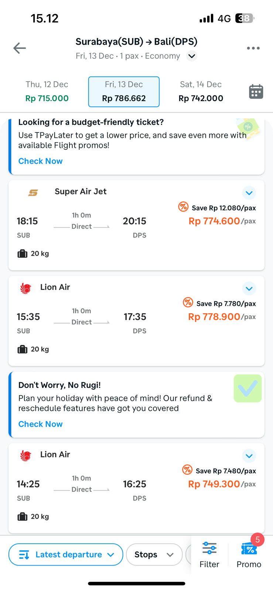Tap Check Now under the TPayLater banner
The image size is (273, 591).
41,161
